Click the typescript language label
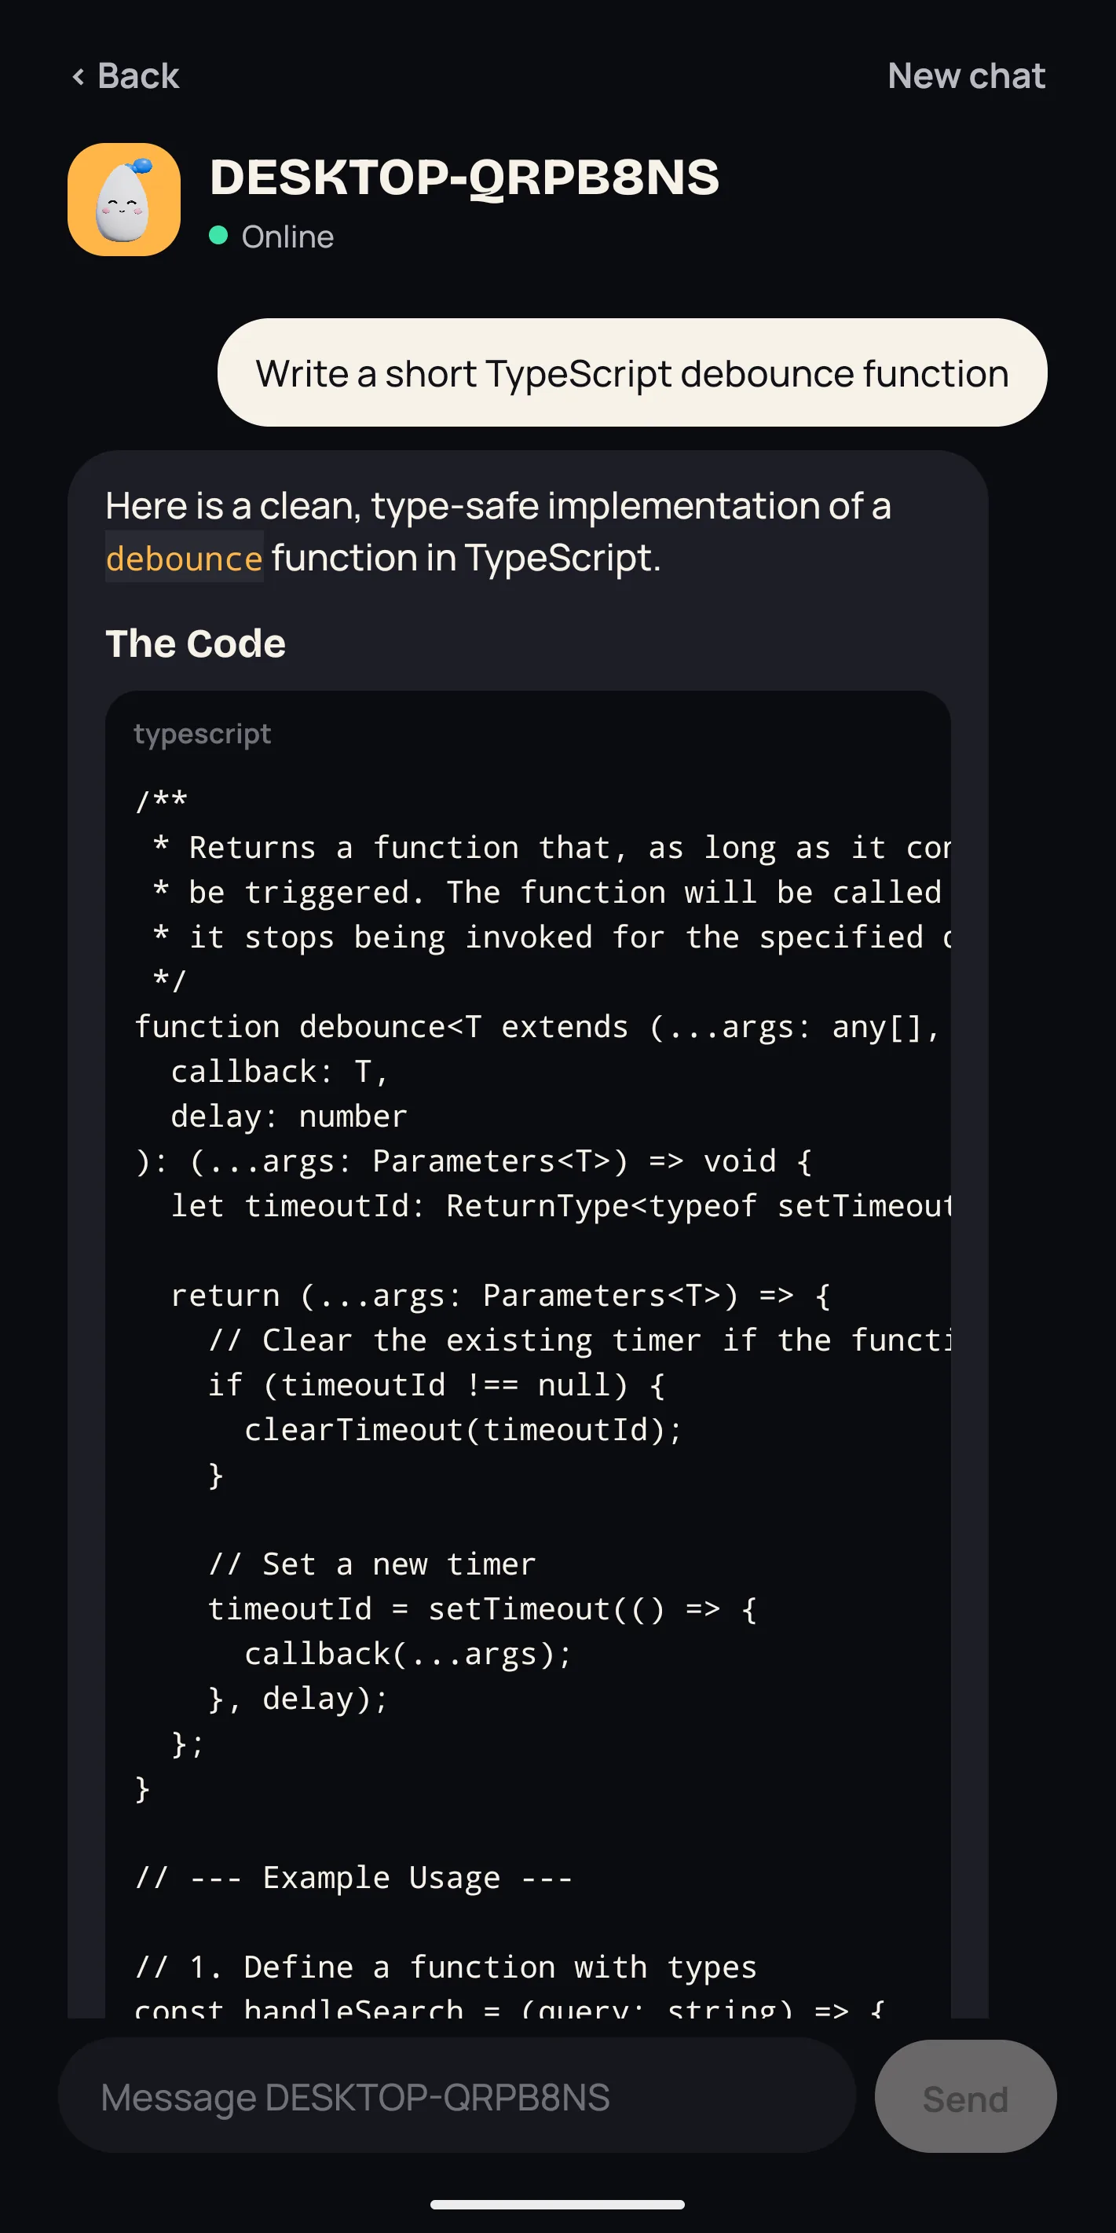Screen dimensions: 1116x2233 202,734
